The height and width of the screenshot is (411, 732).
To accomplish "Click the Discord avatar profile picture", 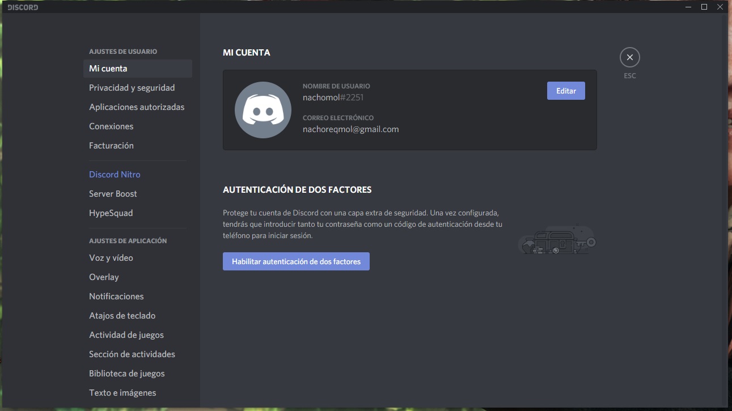I will [263, 110].
